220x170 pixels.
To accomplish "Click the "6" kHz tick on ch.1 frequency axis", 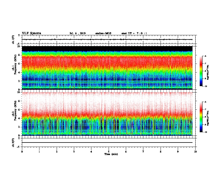I will [19, 64].
